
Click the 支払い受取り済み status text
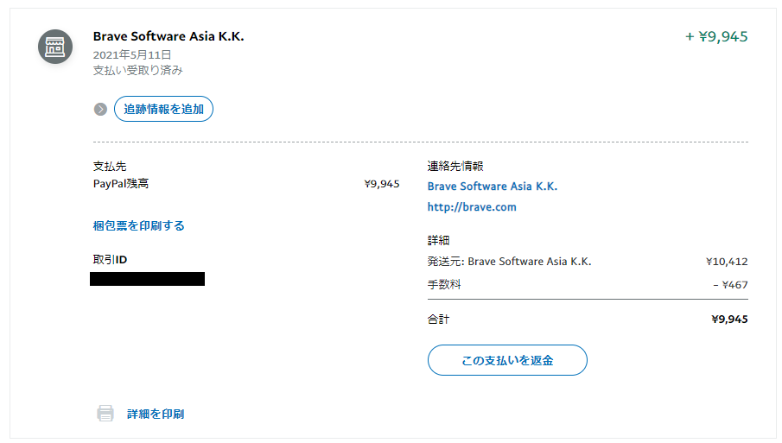pos(137,70)
